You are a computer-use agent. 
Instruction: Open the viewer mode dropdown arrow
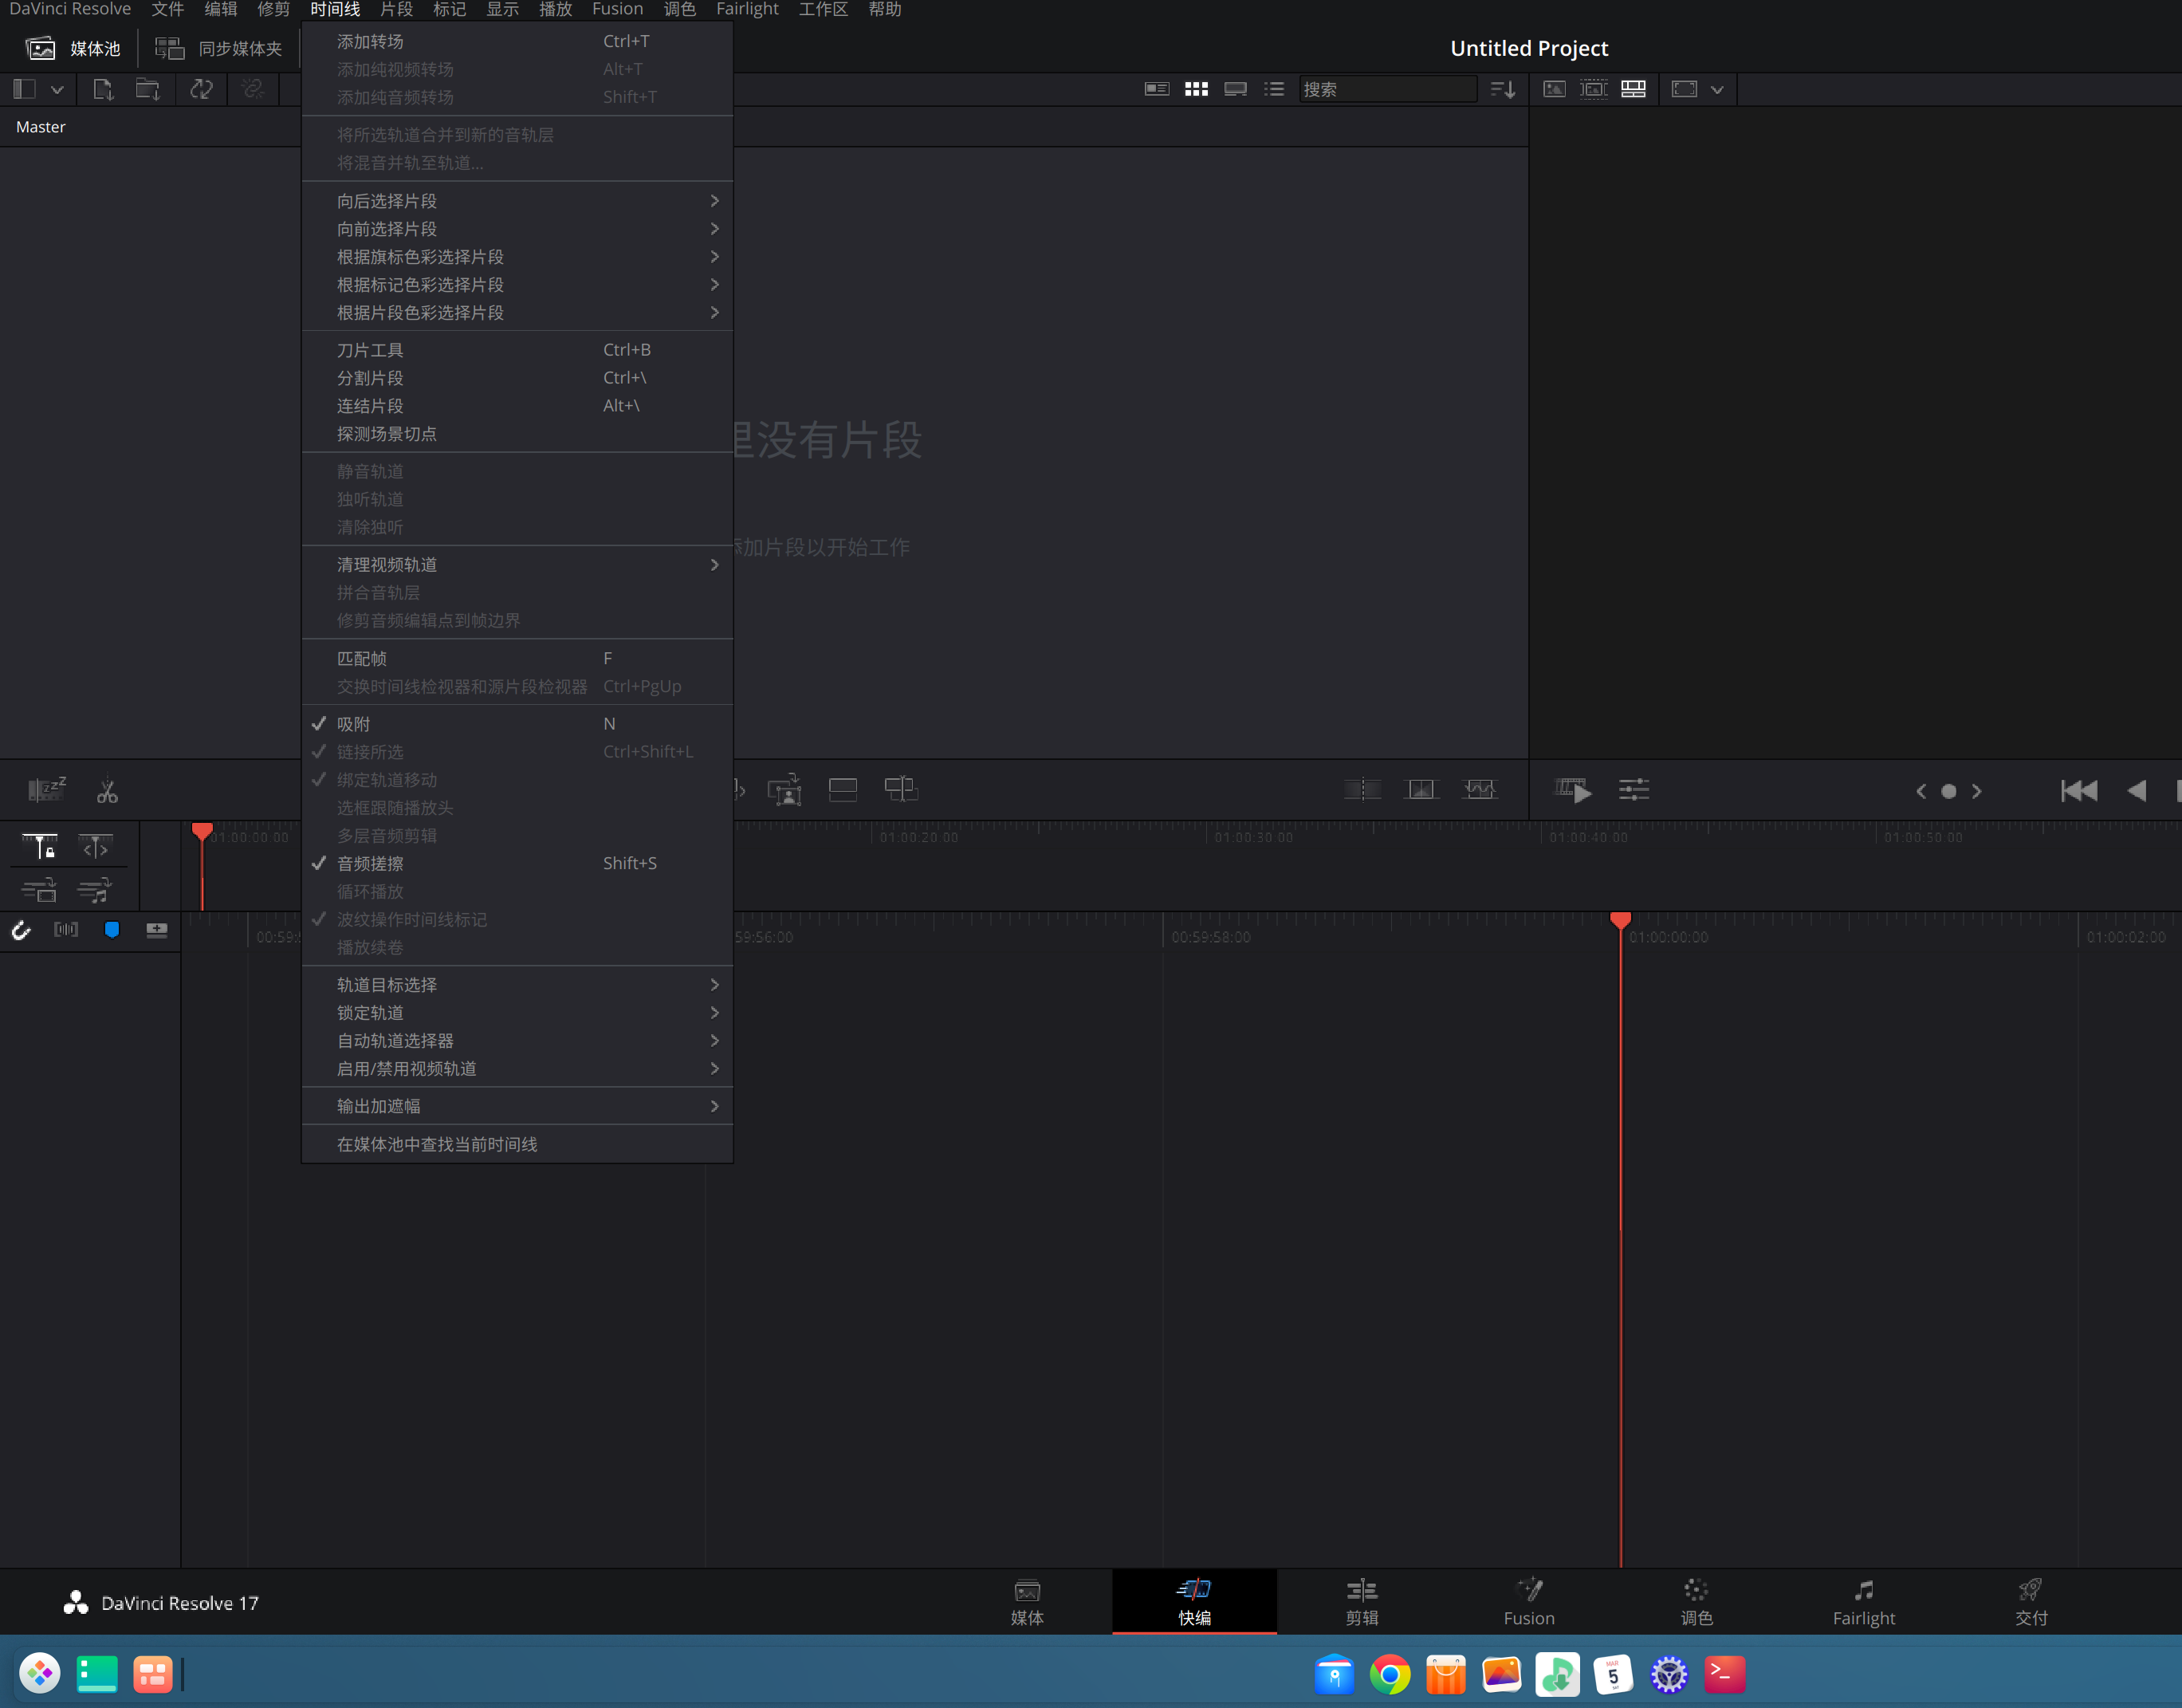(1716, 90)
